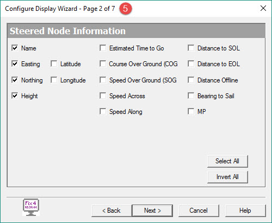Viewport: 272px width, 223px height.
Task: Enable the Speed Along option
Action: 103,112
